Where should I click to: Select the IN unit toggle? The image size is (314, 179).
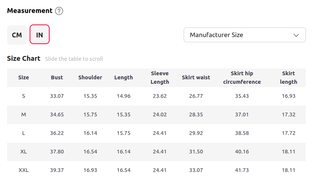(x=40, y=35)
